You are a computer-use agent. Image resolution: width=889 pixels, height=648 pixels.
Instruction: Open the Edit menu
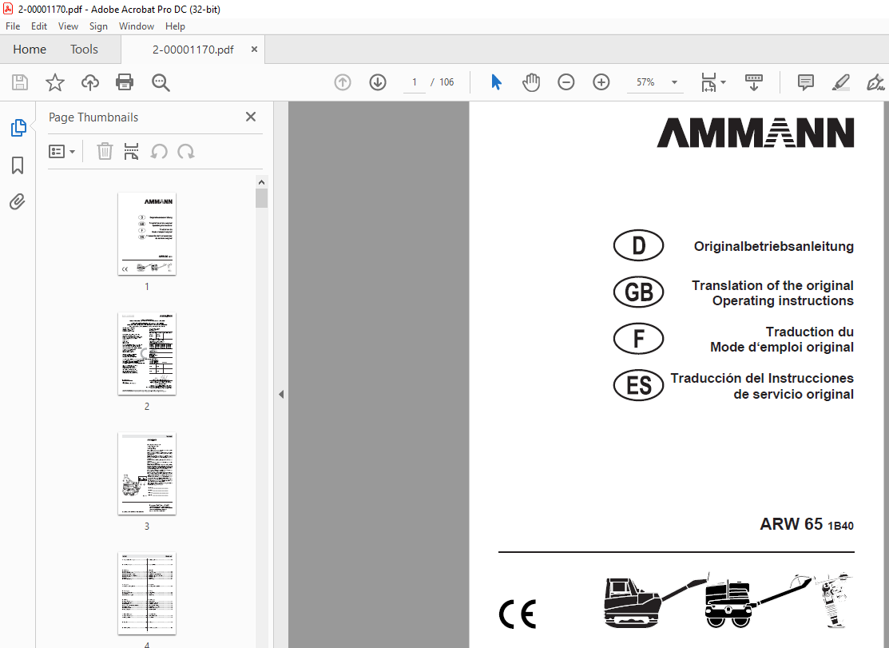pos(38,26)
